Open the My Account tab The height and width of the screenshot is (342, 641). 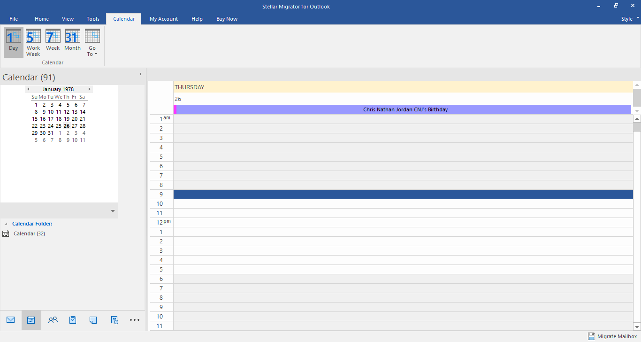164,19
